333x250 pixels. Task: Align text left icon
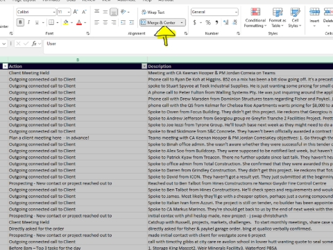97,22
